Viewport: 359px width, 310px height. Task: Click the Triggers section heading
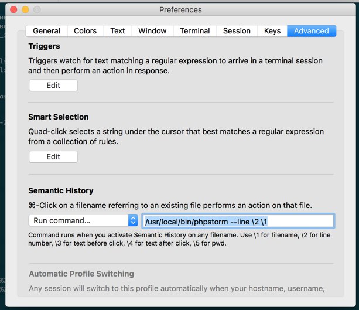44,46
